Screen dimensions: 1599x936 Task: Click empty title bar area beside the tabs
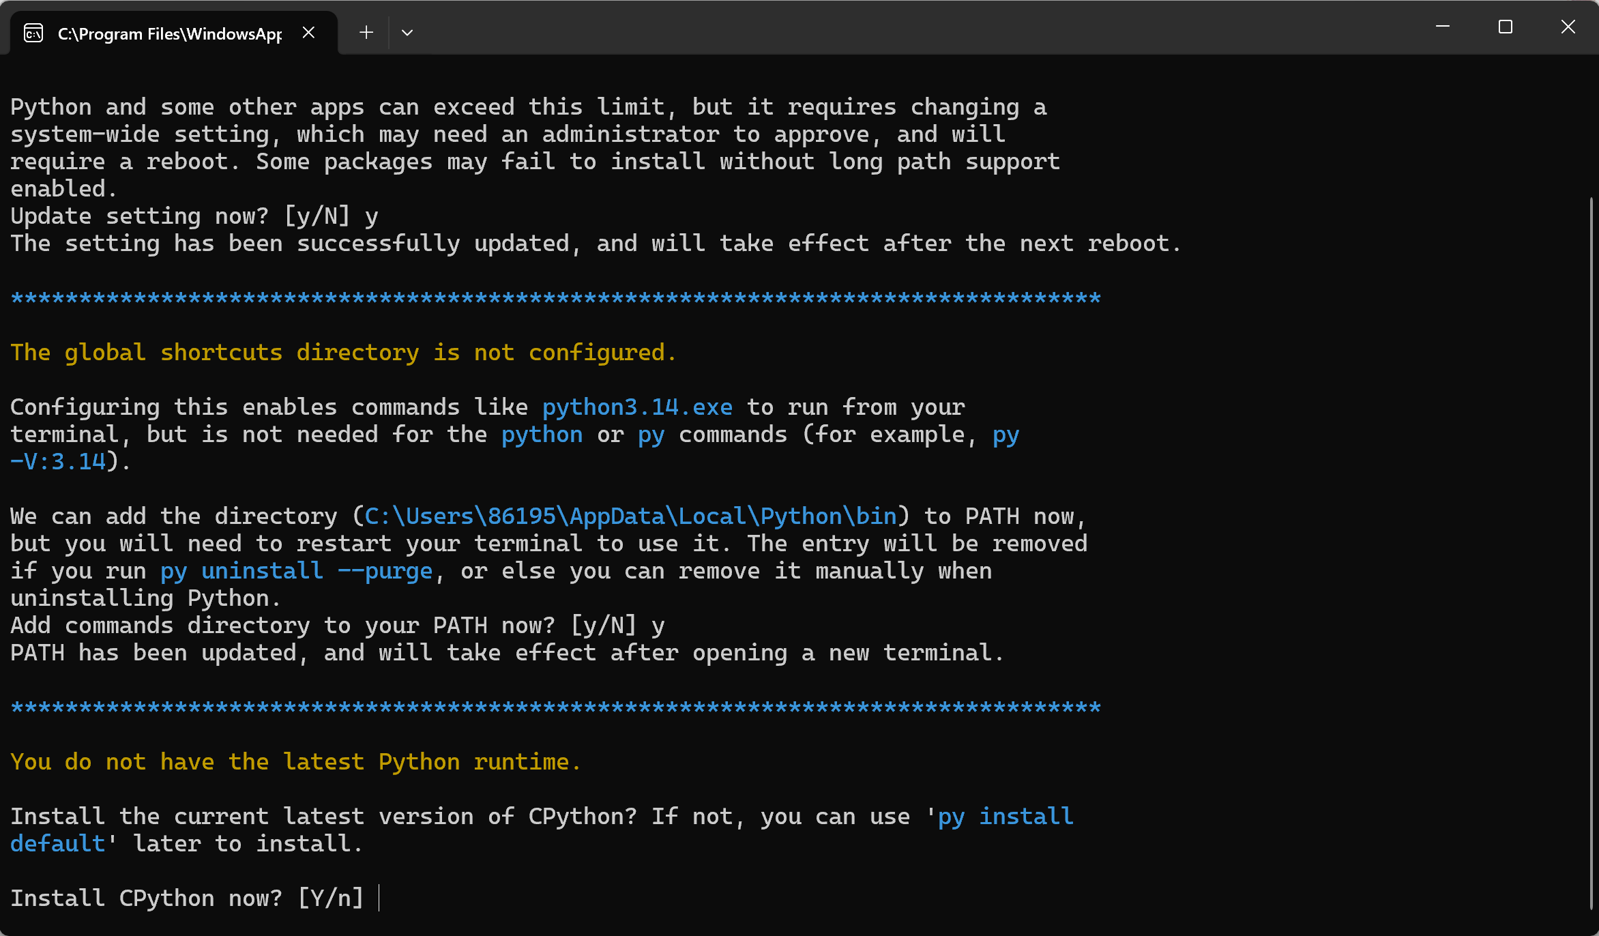coord(887,27)
